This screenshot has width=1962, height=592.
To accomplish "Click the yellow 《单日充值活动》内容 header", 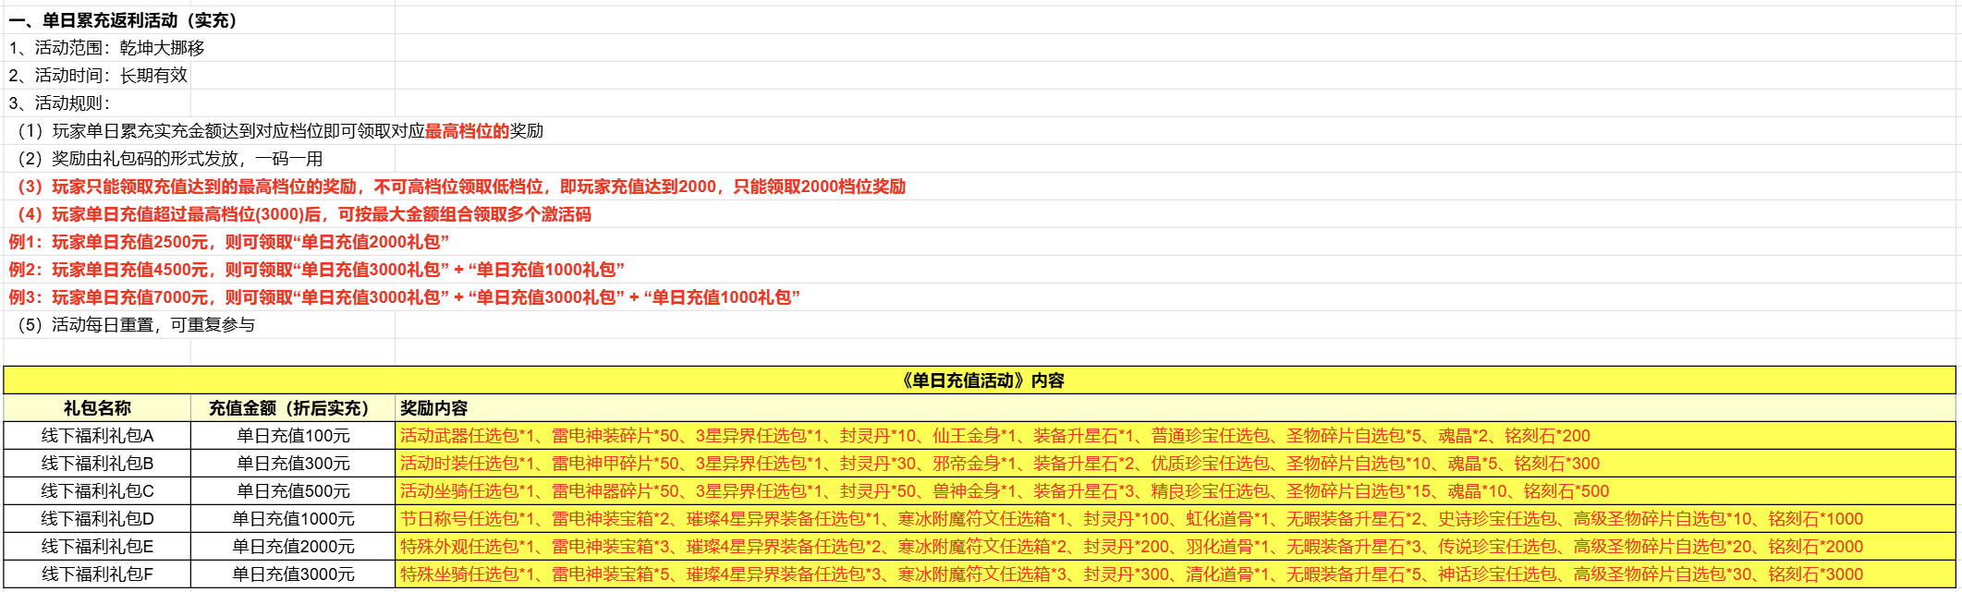I will (980, 381).
